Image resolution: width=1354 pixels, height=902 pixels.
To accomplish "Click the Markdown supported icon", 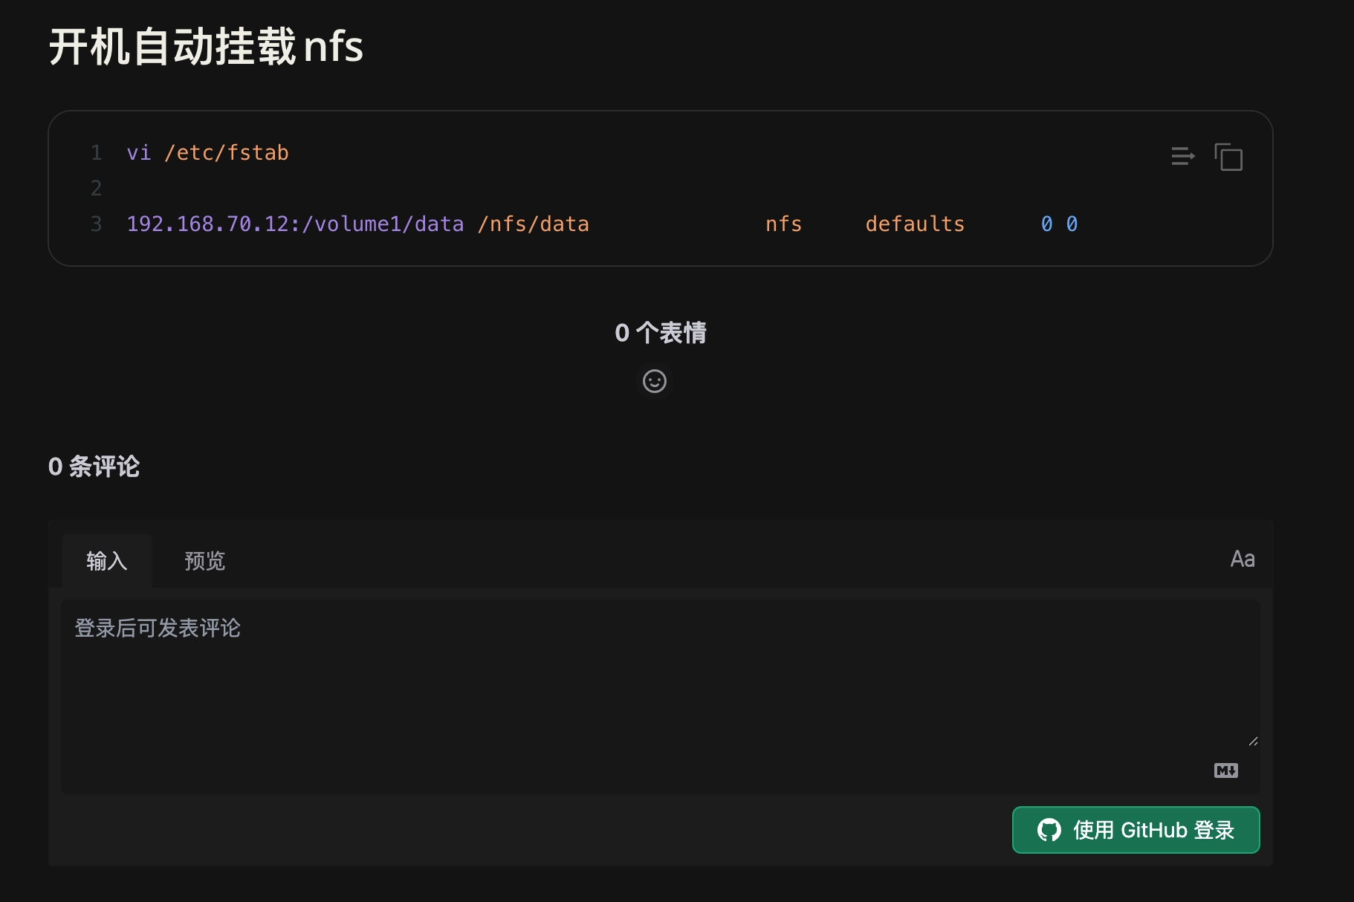I will tap(1225, 770).
